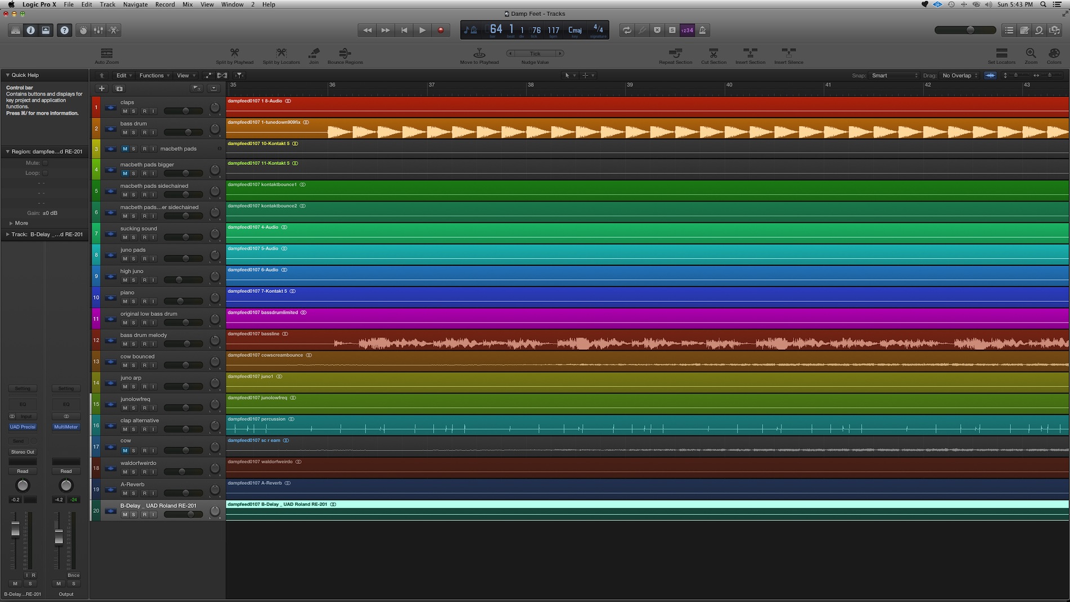Mute the claps track
This screenshot has width=1070, height=602.
coord(124,111)
